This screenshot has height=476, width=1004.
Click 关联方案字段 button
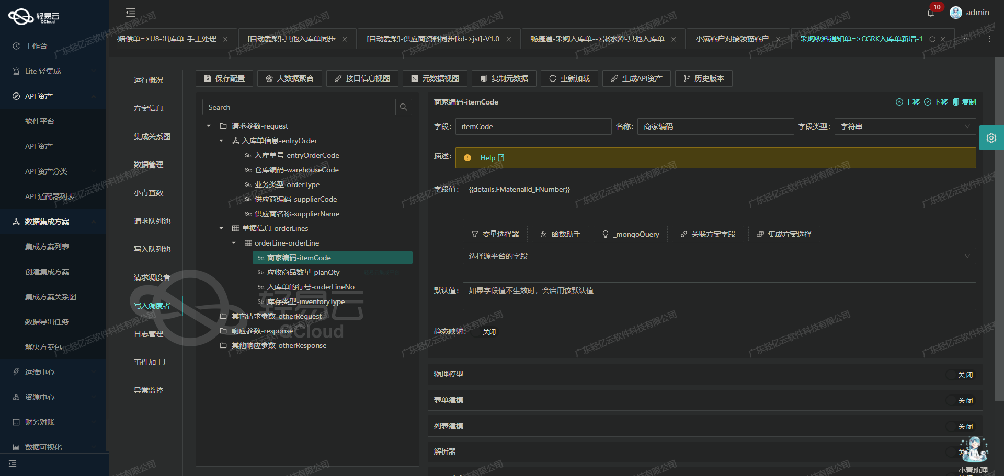click(x=708, y=234)
